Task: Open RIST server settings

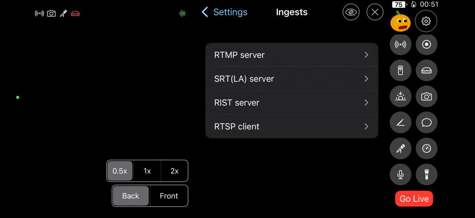Action: (x=291, y=103)
